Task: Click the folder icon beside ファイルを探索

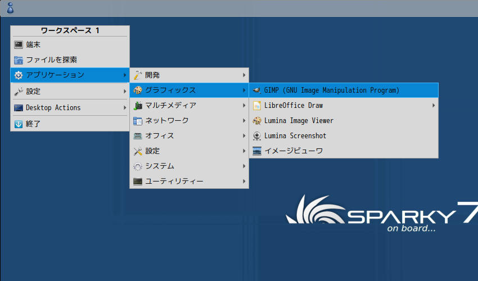Action: click(x=19, y=60)
